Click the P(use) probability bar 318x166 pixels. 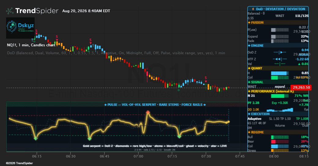tap(280, 30)
